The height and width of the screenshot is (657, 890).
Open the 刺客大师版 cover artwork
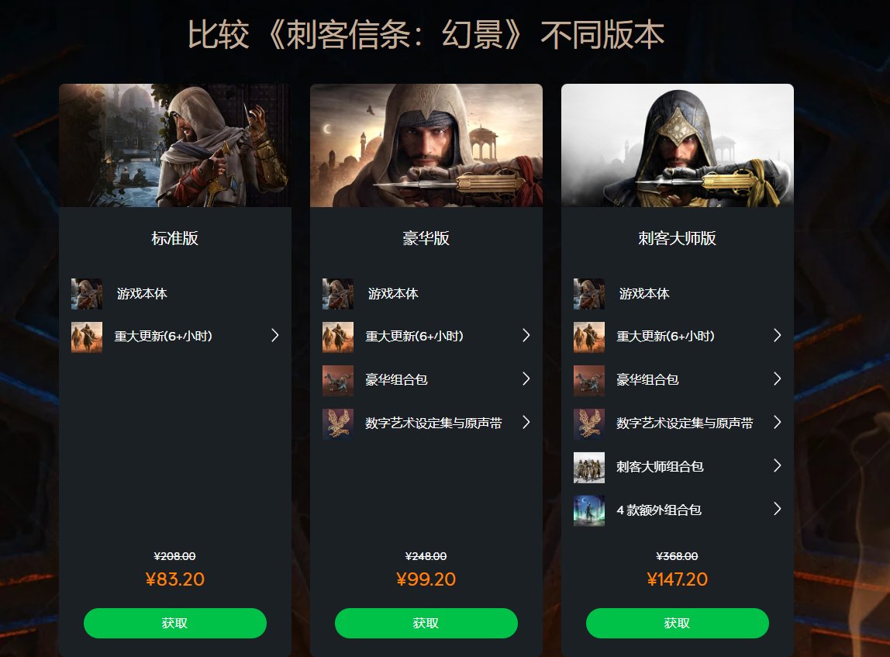pos(677,145)
